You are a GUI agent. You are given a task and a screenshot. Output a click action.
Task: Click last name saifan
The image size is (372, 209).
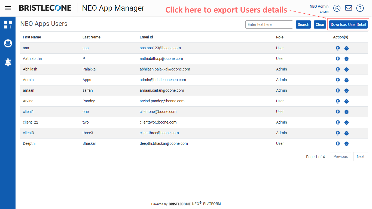coord(87,90)
